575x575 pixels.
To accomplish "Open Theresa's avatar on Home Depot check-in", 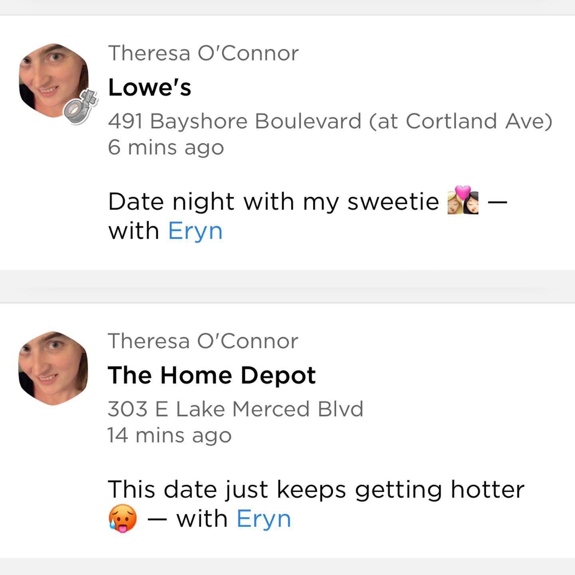I will pos(53,368).
